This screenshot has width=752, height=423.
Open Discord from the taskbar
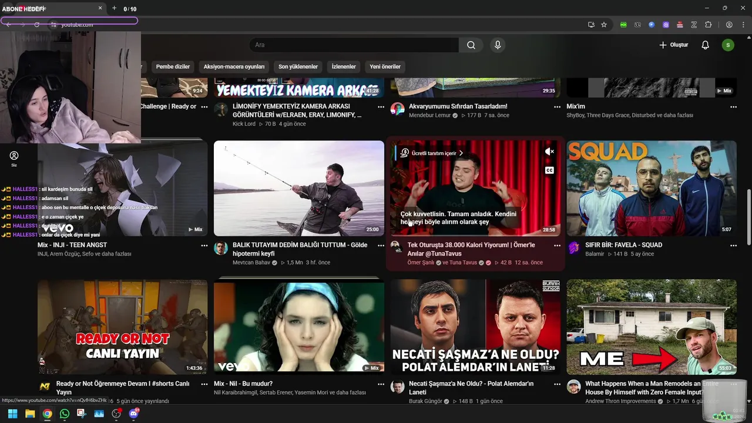pos(134,414)
